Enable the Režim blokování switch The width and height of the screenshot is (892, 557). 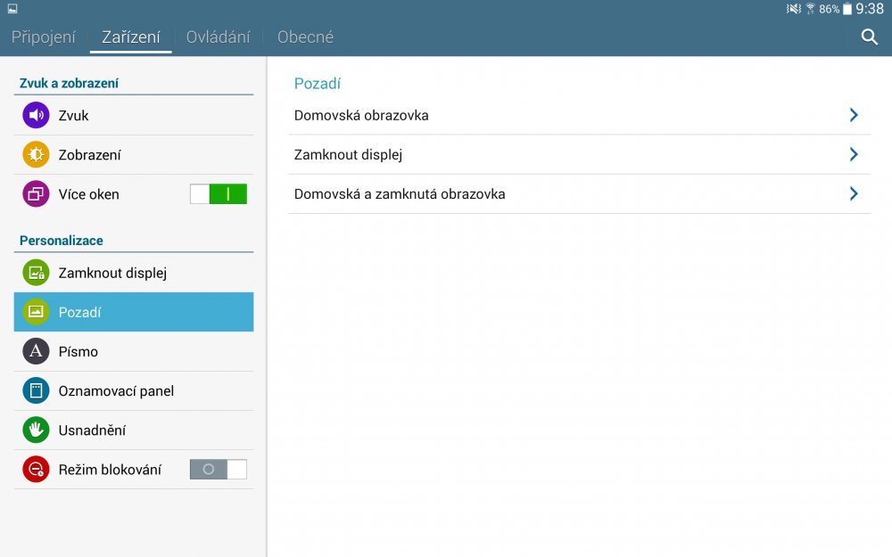pos(219,469)
